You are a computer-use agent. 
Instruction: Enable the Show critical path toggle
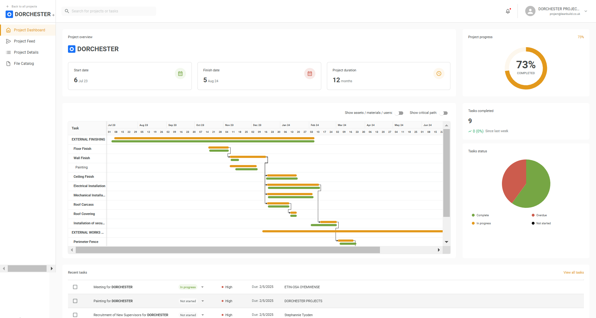(x=445, y=113)
